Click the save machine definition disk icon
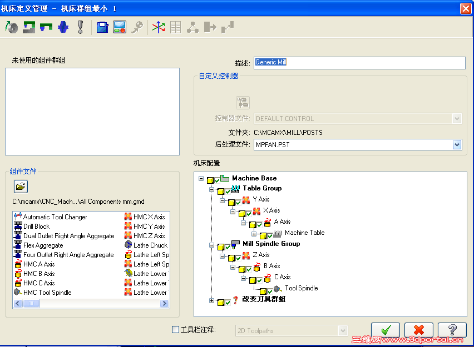The width and height of the screenshot is (474, 347). coord(102,27)
